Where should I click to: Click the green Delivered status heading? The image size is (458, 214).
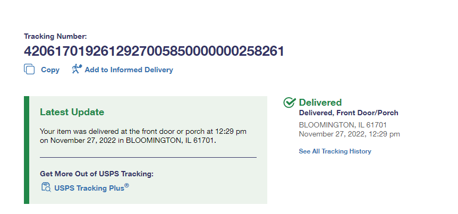[320, 102]
